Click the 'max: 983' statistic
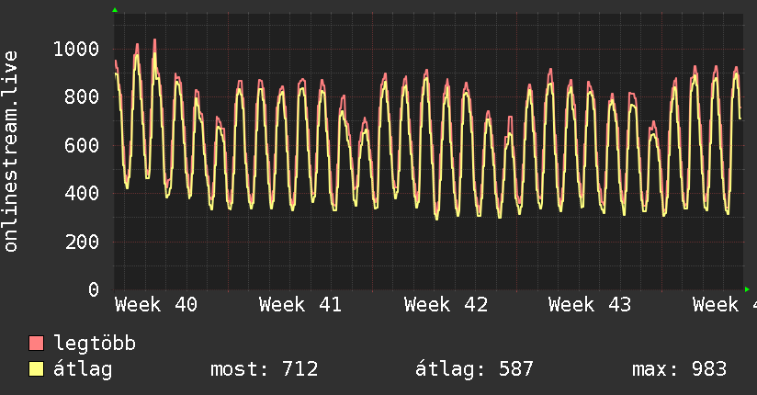The width and height of the screenshot is (757, 395). tap(679, 369)
